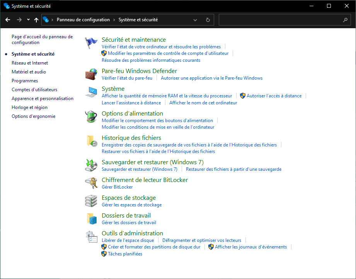The width and height of the screenshot is (356, 279).
Task: Open the Sécurité et maintenance heading
Action: coord(134,39)
